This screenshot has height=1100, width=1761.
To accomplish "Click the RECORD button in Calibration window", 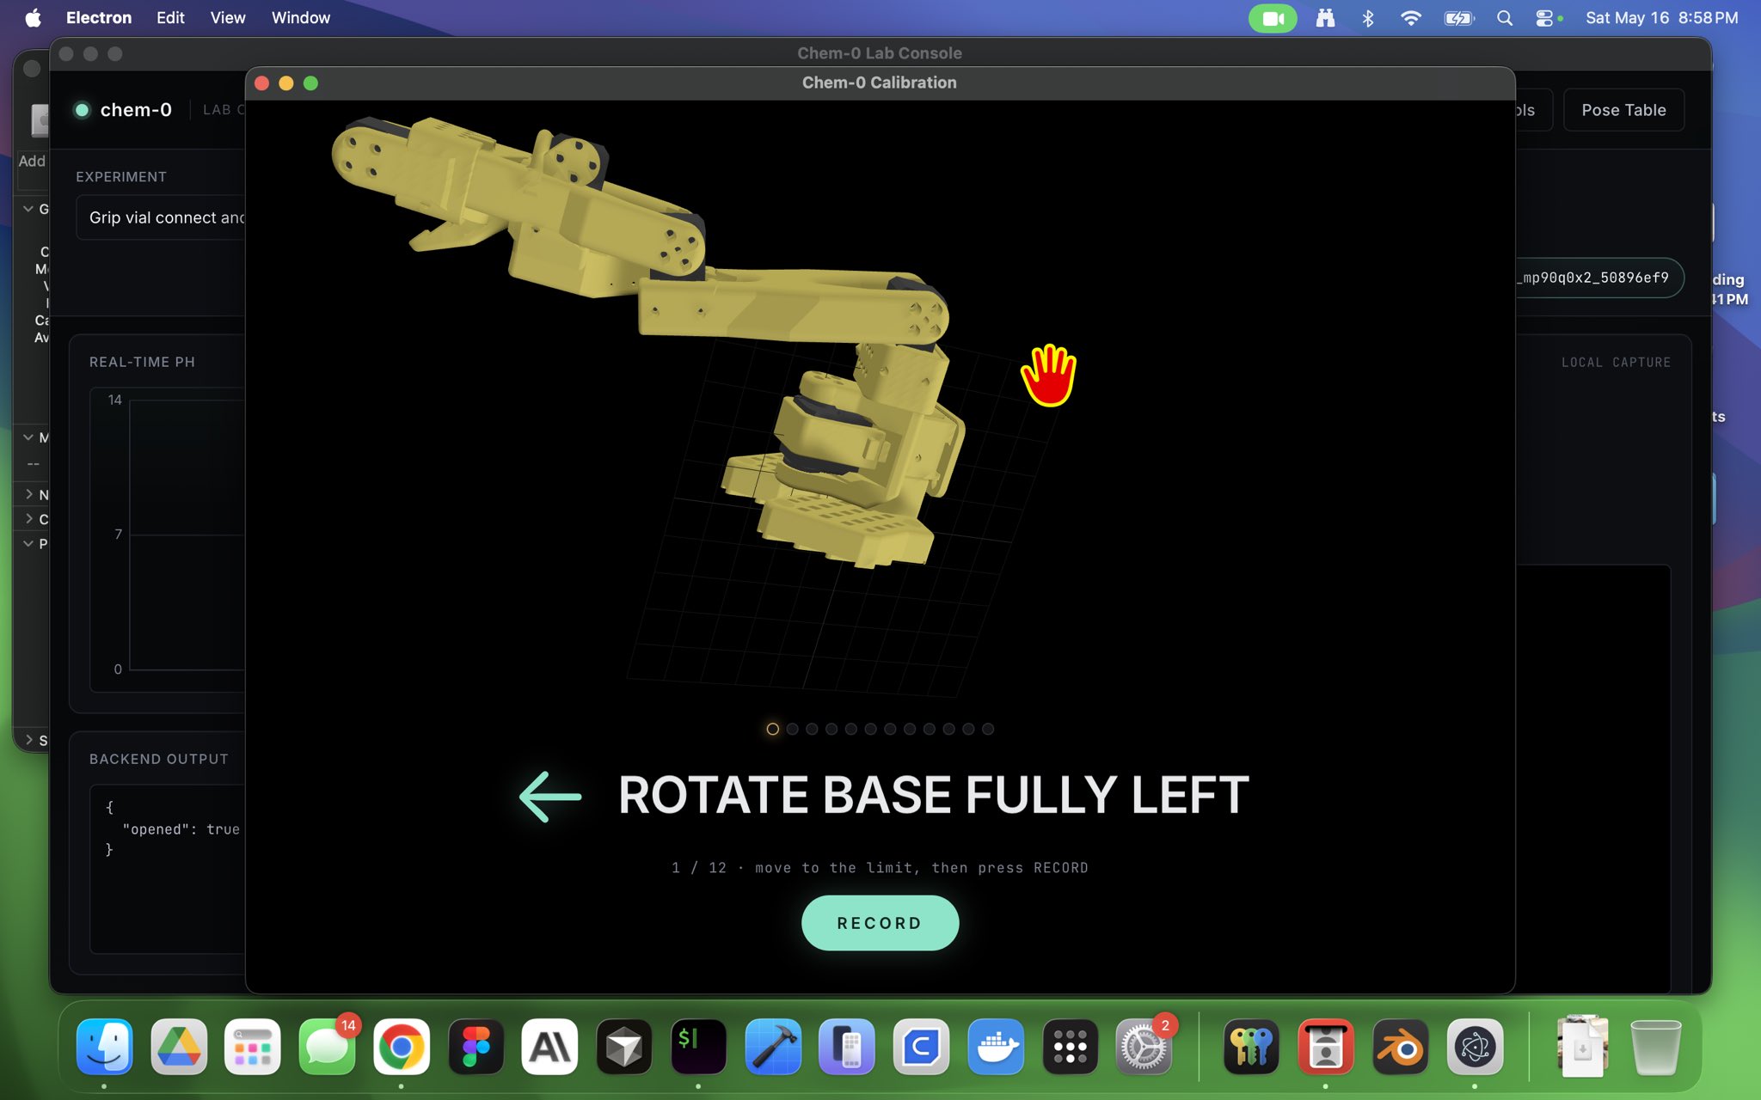I will coord(880,923).
